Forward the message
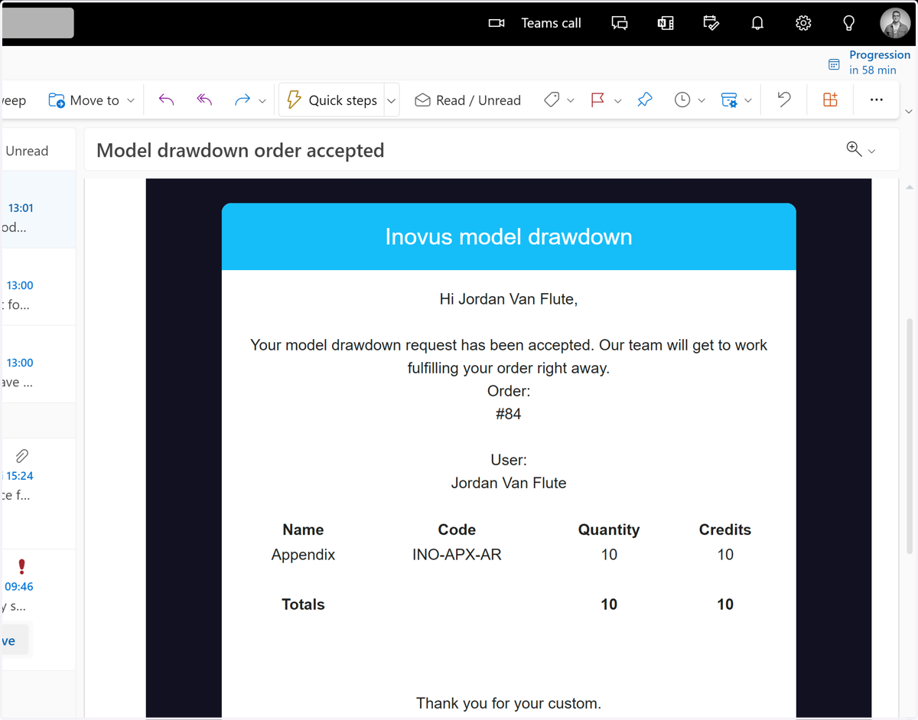Image resolution: width=918 pixels, height=720 pixels. (x=243, y=100)
